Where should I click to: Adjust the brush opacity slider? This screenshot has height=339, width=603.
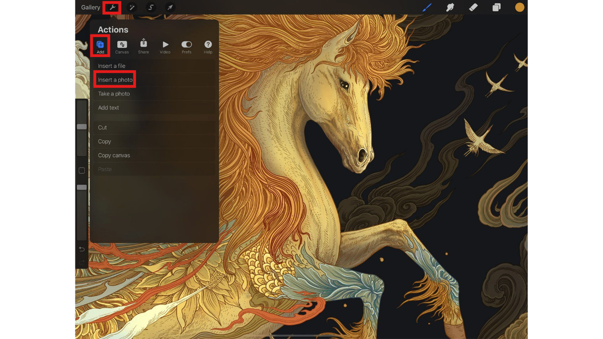coord(81,187)
